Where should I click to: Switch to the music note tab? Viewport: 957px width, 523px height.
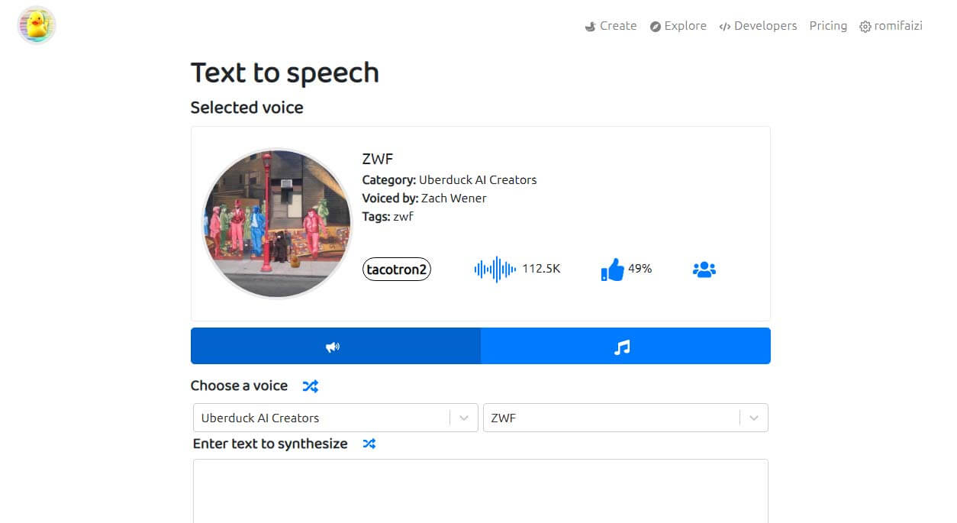(626, 346)
